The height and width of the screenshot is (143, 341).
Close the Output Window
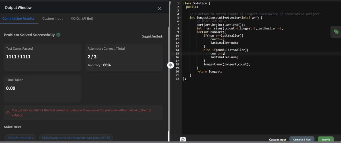(160, 9)
